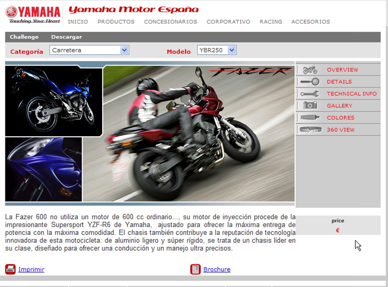The height and width of the screenshot is (287, 388).
Task: Open the 360 VIEW section
Action: (x=340, y=130)
